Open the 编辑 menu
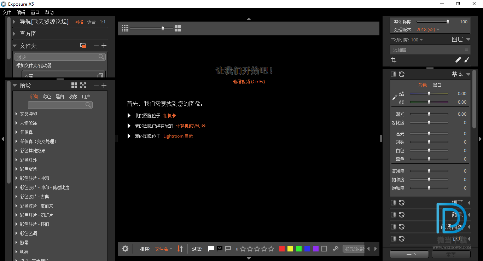 pos(21,12)
